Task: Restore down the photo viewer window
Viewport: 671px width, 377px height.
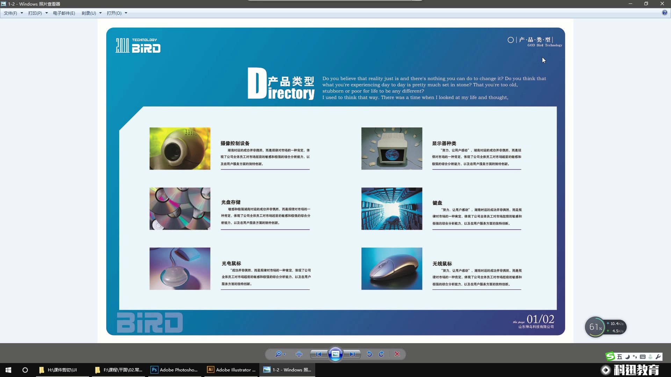Action: [646, 4]
